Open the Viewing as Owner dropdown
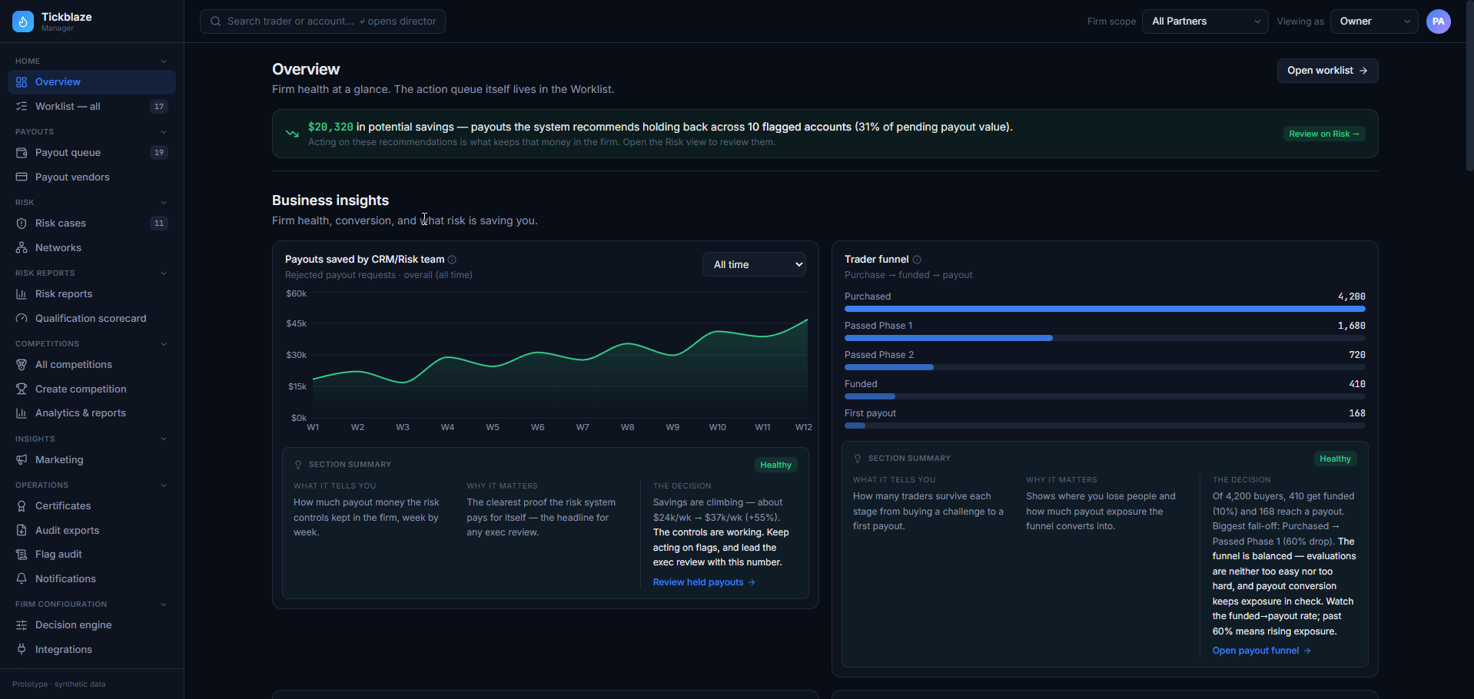The width and height of the screenshot is (1474, 699). click(1374, 22)
